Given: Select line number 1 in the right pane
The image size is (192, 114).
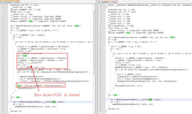Looking at the screenshot, I should (101, 5).
